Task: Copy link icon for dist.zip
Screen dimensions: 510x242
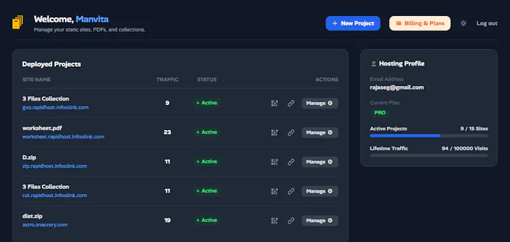Action: tap(291, 220)
